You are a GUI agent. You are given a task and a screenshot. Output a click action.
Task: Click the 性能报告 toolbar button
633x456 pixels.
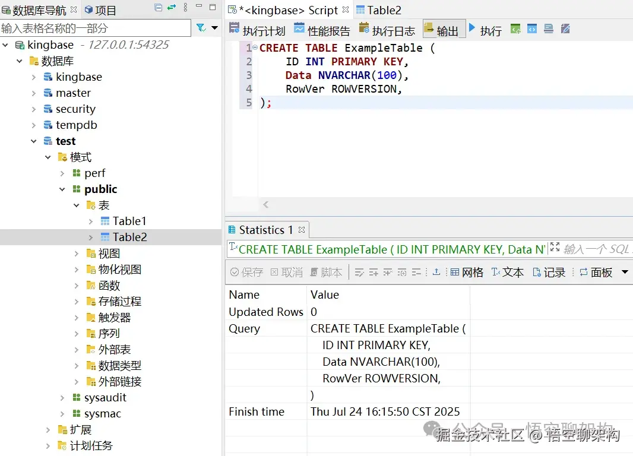322,30
